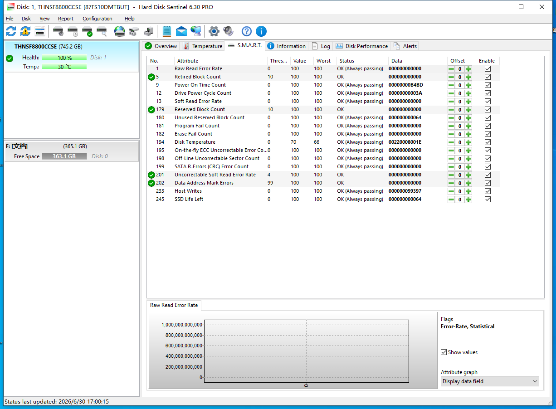Click the blue question mark help icon
This screenshot has height=409, width=556.
point(247,31)
